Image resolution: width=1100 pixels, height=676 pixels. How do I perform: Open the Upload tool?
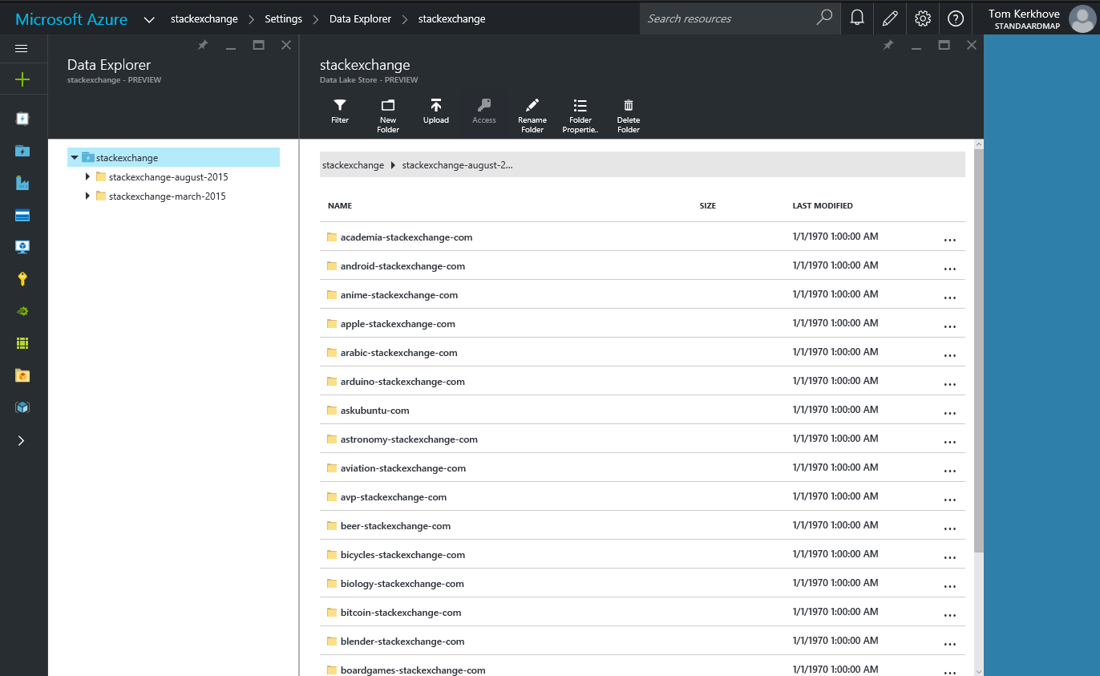pos(436,112)
